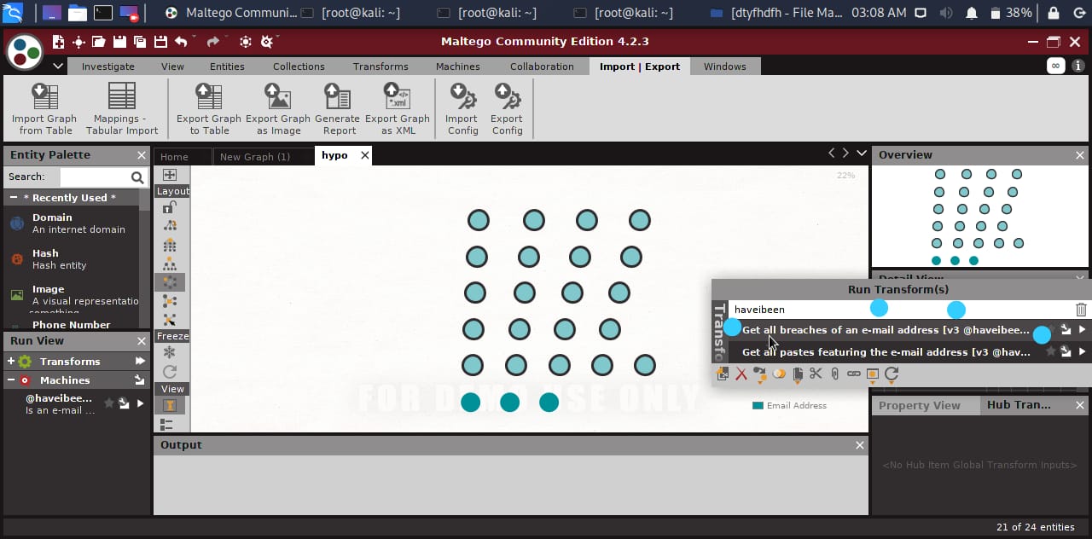Select the hierarchical layout icon
1092x539 pixels.
coord(170,264)
